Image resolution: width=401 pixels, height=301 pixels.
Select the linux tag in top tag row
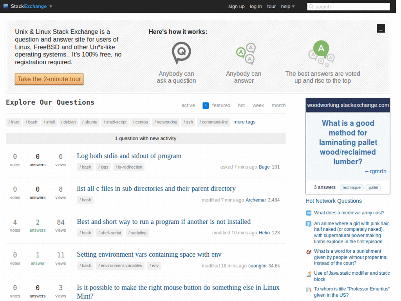pos(14,122)
